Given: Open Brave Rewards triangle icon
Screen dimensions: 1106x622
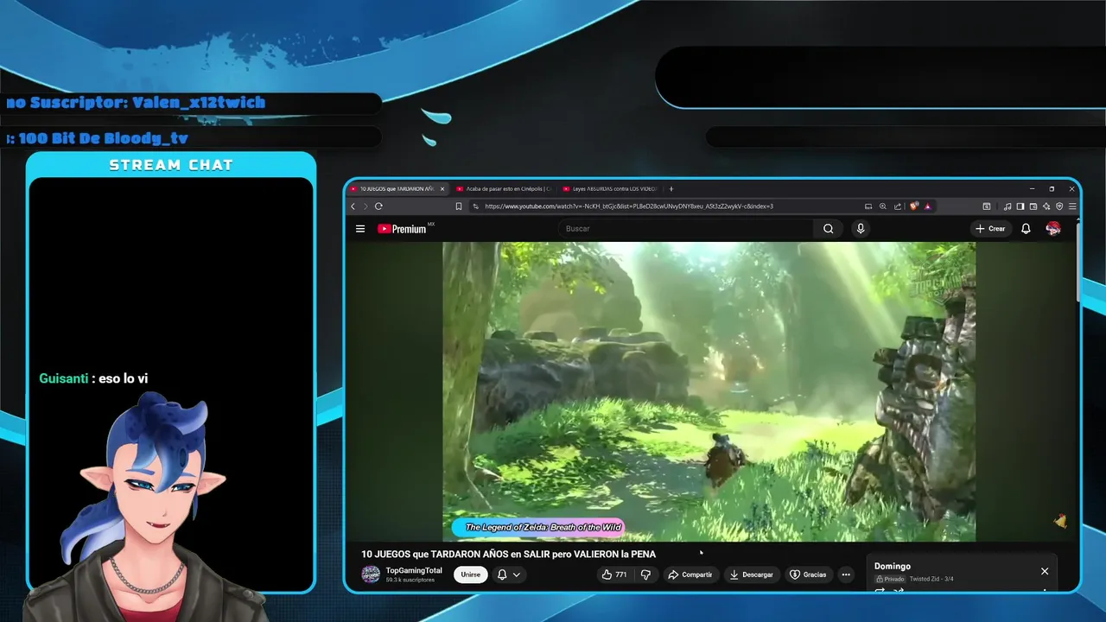Looking at the screenshot, I should (927, 206).
